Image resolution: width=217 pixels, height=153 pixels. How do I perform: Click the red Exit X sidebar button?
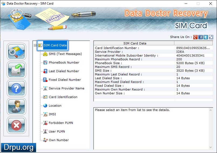[16, 125]
